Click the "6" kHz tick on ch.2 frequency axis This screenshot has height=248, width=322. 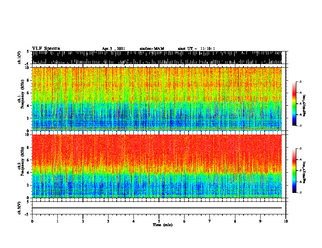(28, 160)
